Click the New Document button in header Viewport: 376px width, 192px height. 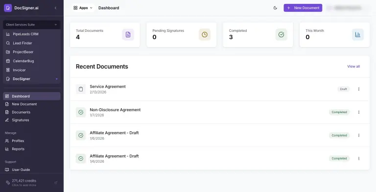pos(303,8)
